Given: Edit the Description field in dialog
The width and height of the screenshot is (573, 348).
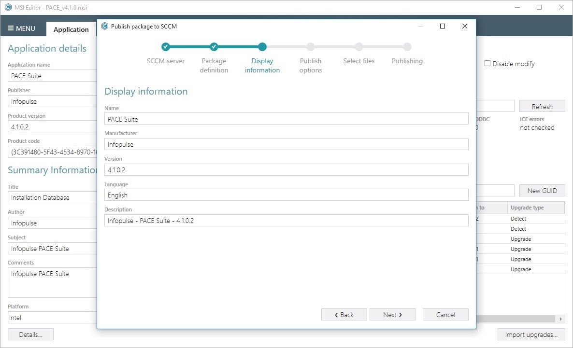Looking at the screenshot, I should [x=286, y=221].
